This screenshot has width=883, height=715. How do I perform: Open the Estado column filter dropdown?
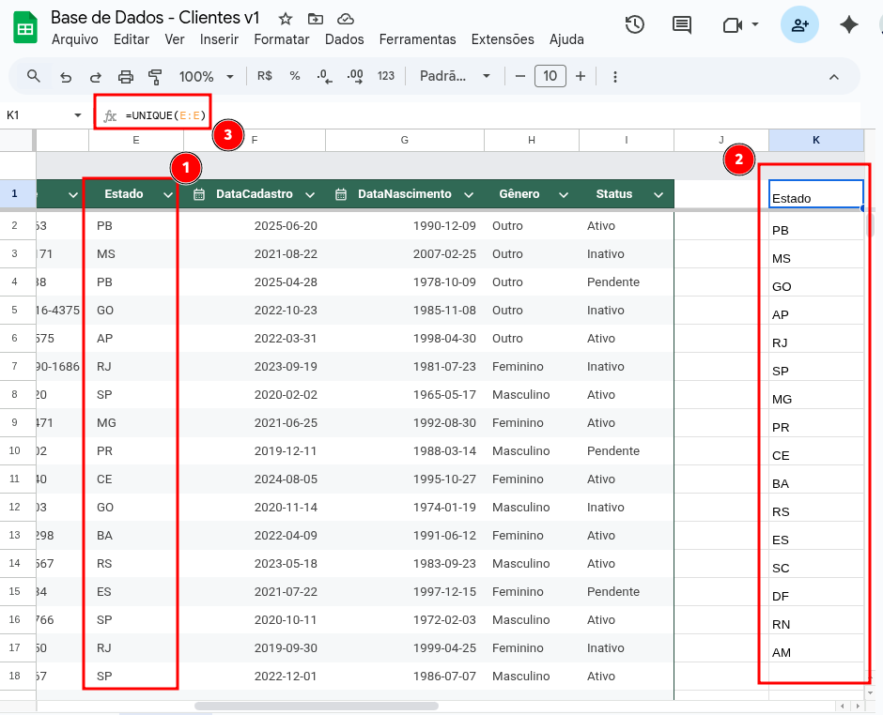168,195
